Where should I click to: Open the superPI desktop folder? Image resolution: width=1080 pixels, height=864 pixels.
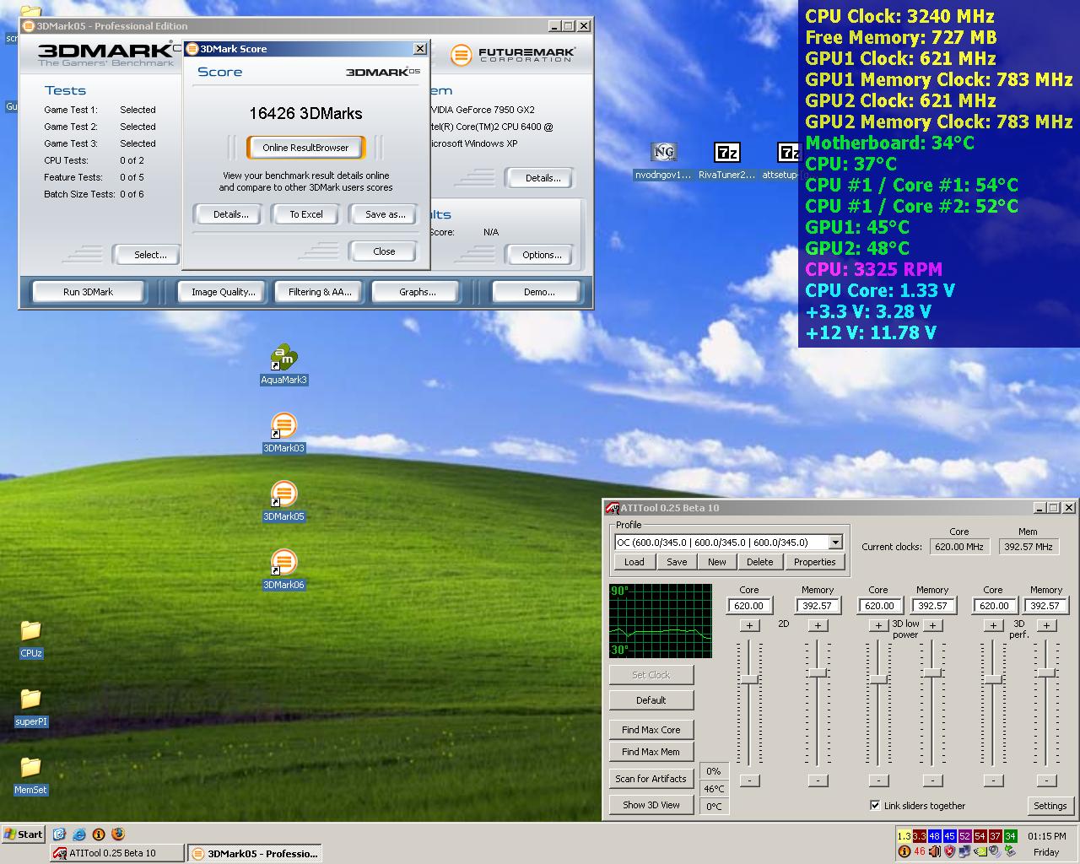click(x=30, y=700)
